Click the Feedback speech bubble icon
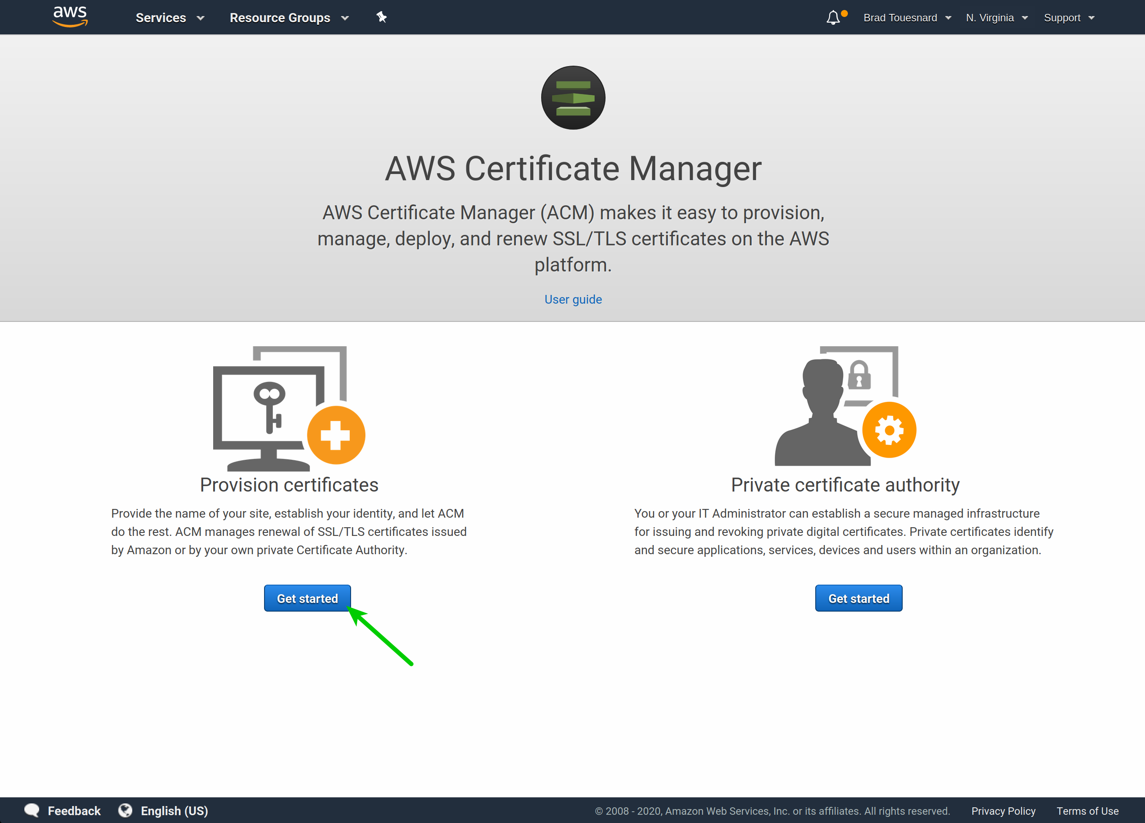Screen dimensions: 1145x823 tap(32, 810)
